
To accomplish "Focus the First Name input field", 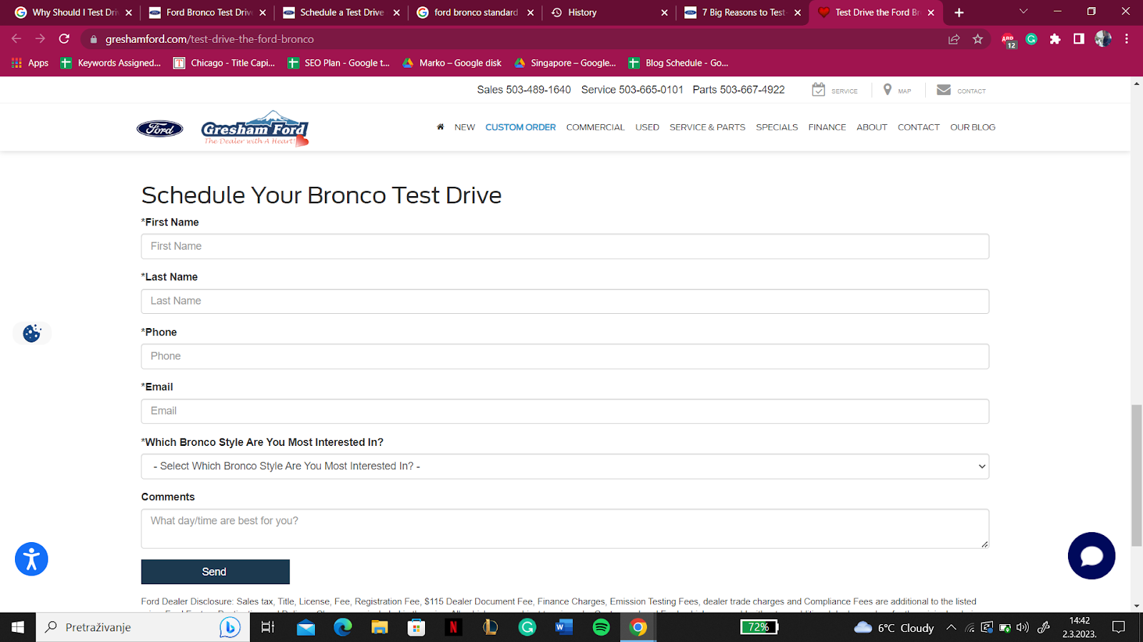I will point(565,246).
